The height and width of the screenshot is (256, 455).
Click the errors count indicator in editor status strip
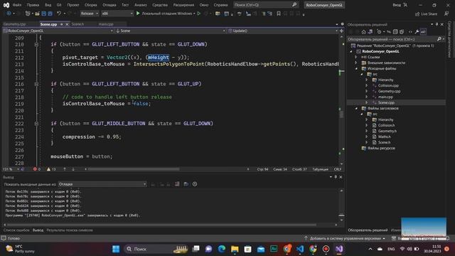tap(36, 169)
